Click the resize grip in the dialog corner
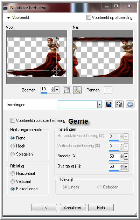 pyautogui.click(x=135, y=213)
